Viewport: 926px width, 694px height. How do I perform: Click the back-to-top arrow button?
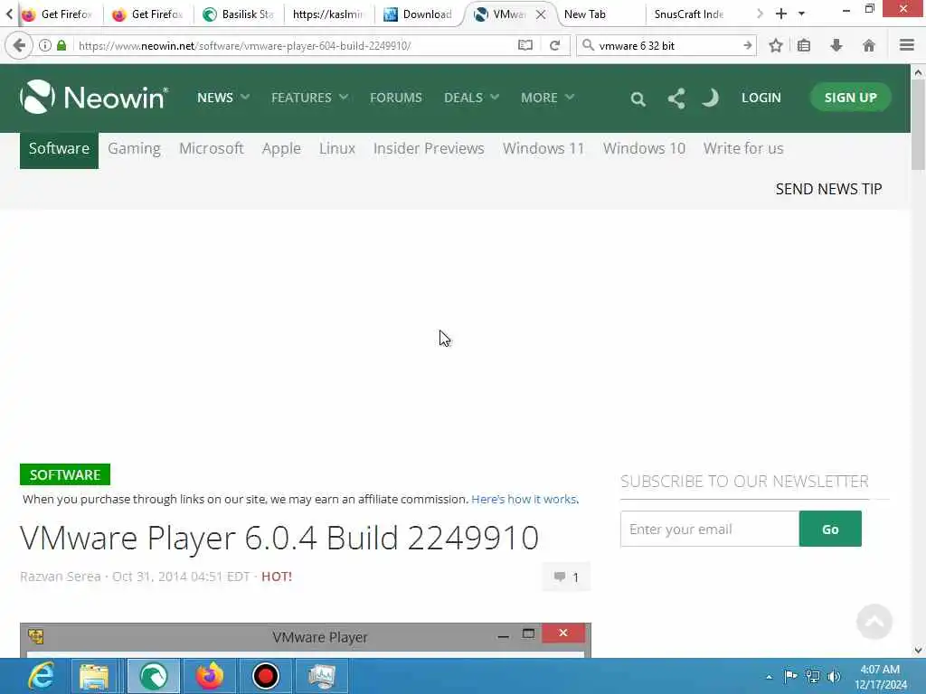tap(874, 622)
